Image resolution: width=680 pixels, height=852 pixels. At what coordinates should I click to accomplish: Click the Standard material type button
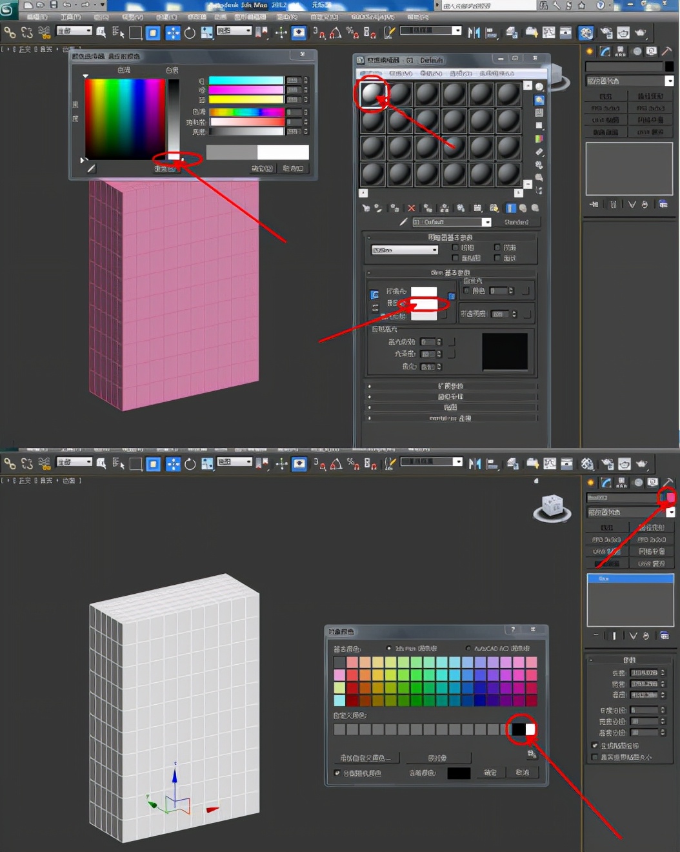pyautogui.click(x=517, y=222)
